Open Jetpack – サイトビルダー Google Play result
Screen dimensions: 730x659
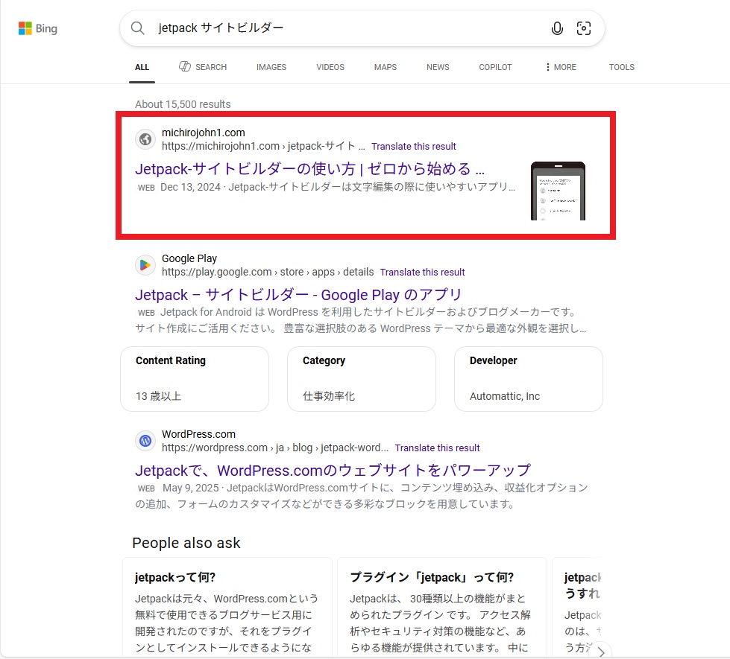[x=298, y=294]
